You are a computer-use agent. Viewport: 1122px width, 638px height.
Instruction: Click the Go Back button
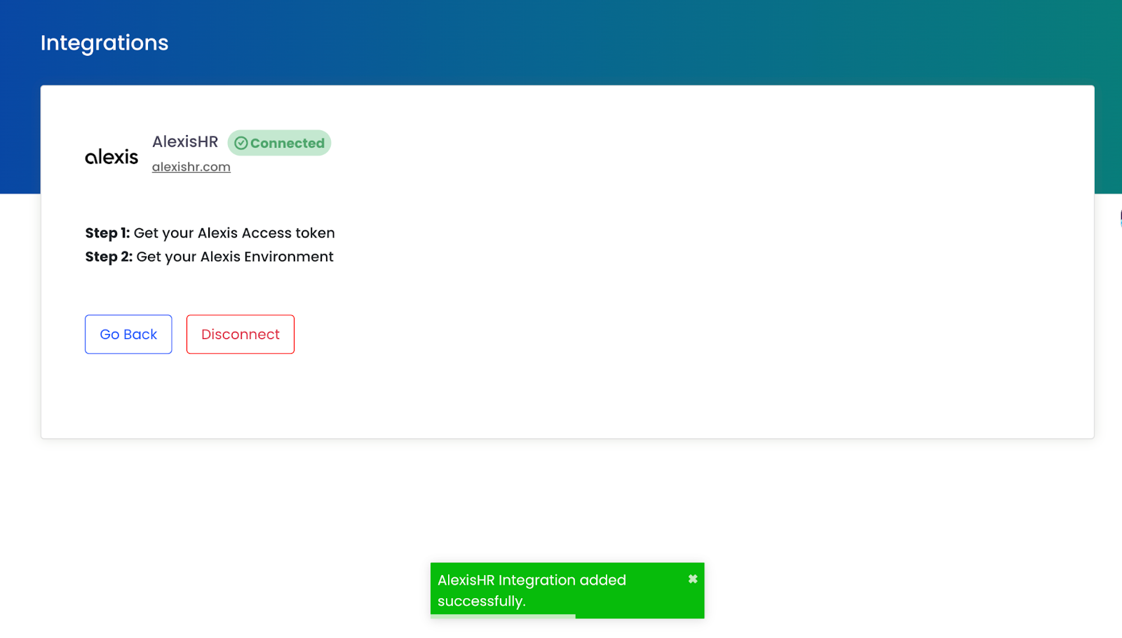128,334
